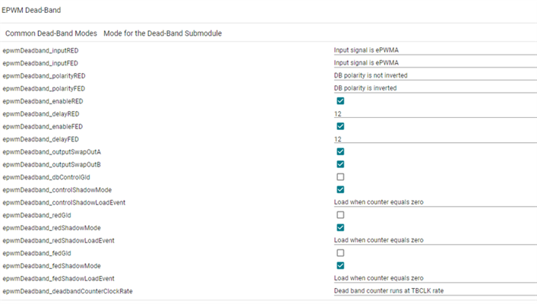
Task: Enable the epwmDeadband_fedGld checkbox
Action: pyautogui.click(x=340, y=252)
